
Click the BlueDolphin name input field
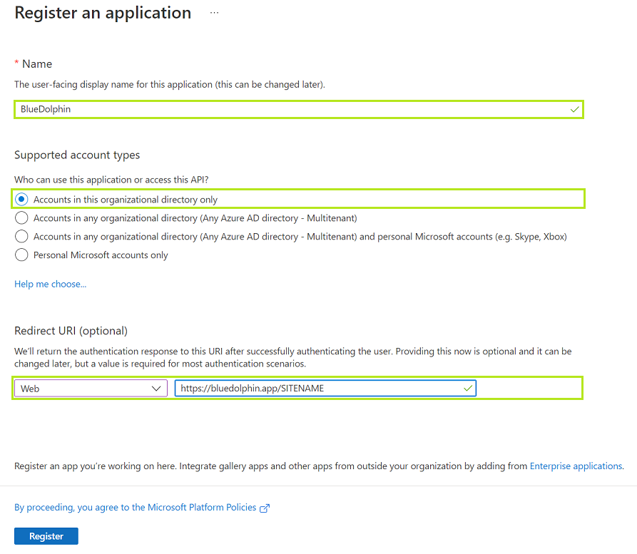[x=299, y=109]
